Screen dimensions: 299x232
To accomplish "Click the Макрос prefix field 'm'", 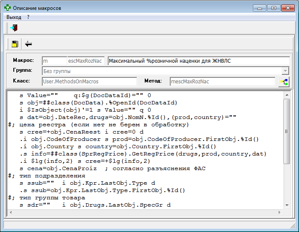I will click(54, 61).
